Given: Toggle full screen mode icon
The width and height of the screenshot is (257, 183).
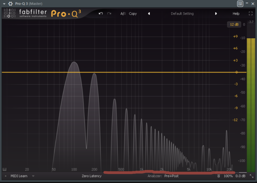Looking at the screenshot, I should click(251, 13).
